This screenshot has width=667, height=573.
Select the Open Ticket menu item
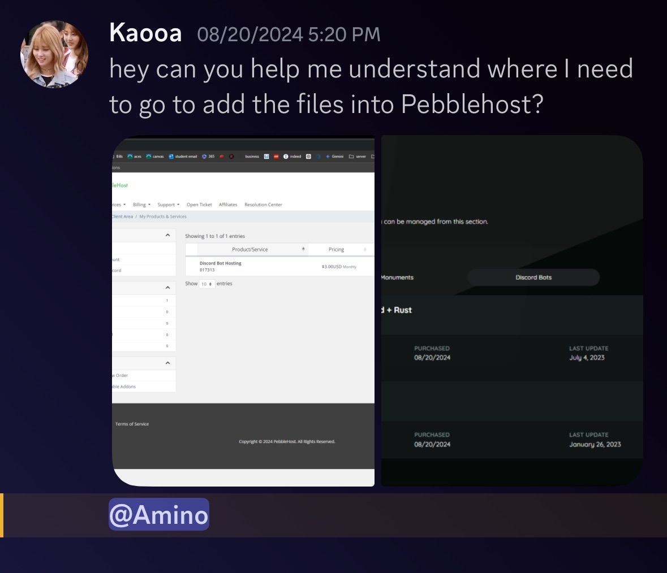tap(199, 205)
